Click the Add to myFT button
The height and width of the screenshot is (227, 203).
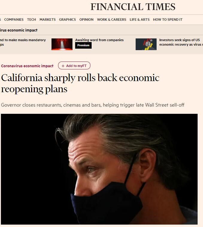point(74,65)
